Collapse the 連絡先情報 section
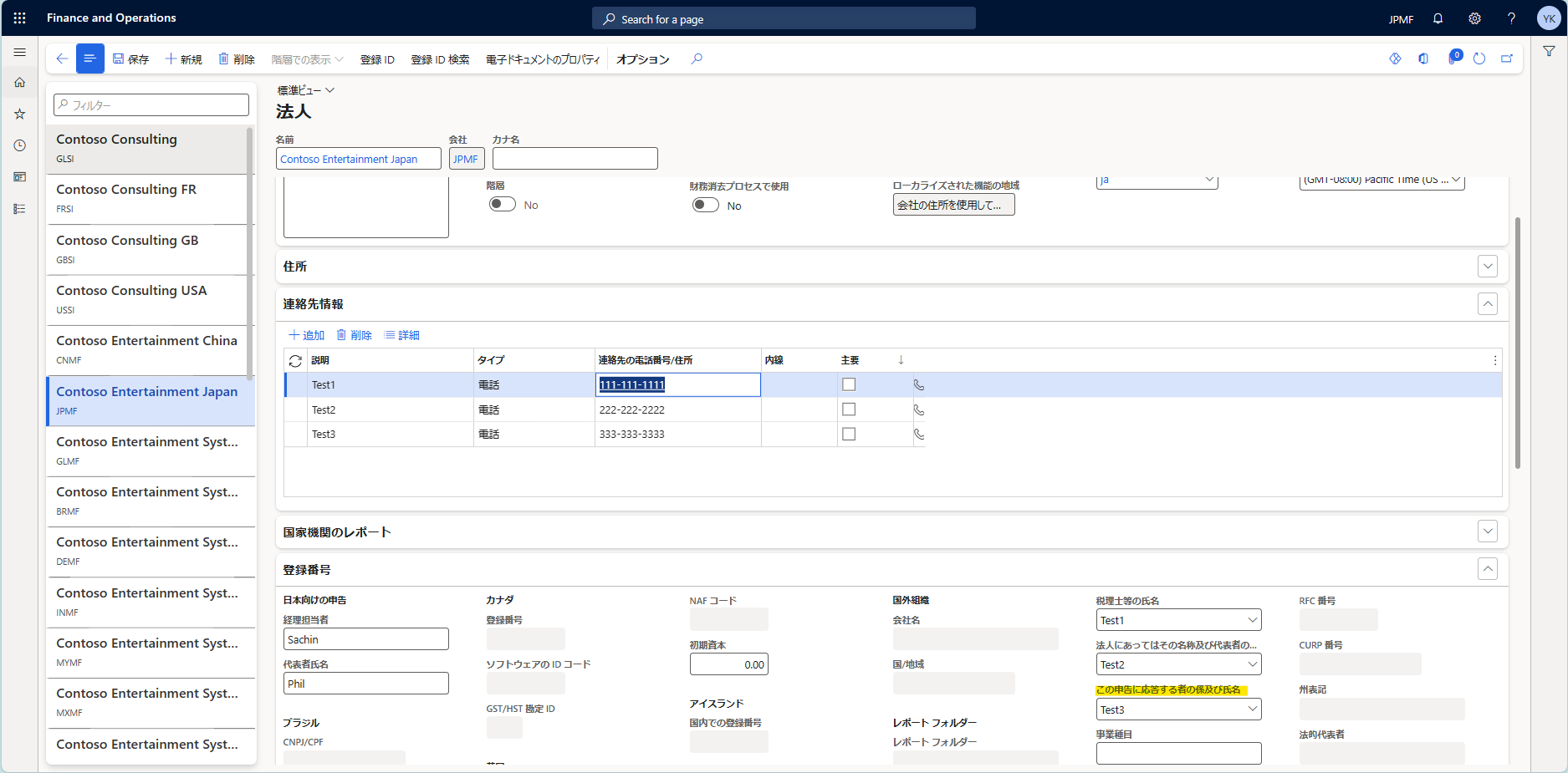The height and width of the screenshot is (773, 1568). point(1488,304)
